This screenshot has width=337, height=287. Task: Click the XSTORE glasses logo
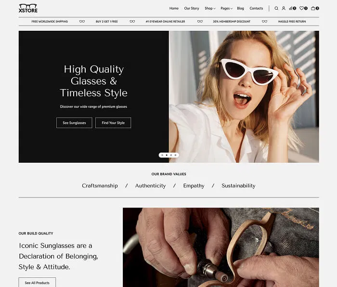pos(28,8)
